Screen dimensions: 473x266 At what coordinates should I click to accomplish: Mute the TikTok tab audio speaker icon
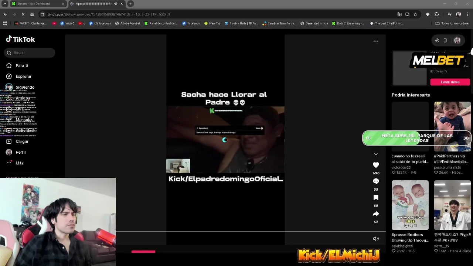tap(116, 4)
